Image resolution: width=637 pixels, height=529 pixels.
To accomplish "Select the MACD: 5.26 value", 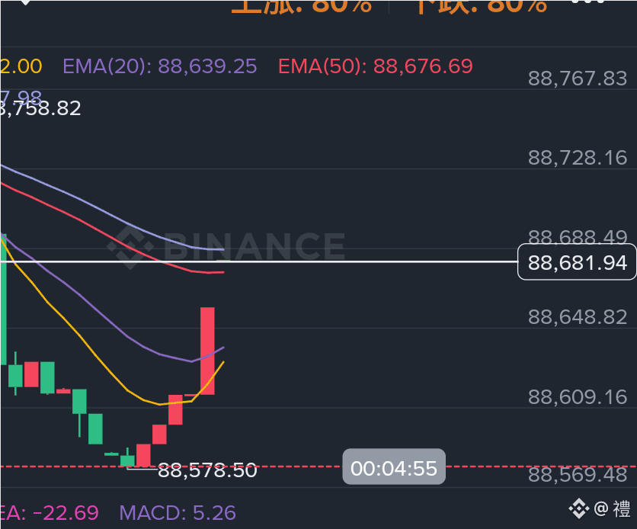I will point(178,513).
